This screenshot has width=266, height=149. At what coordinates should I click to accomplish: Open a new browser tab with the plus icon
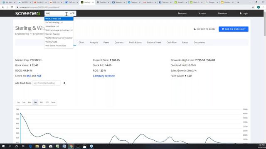click(238, 2)
